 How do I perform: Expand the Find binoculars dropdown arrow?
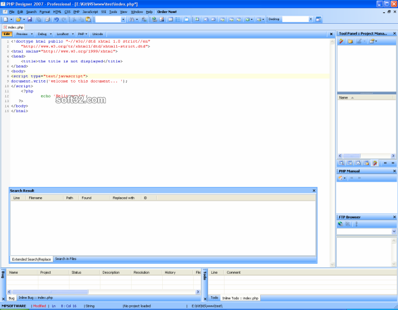pyautogui.click(x=137, y=19)
